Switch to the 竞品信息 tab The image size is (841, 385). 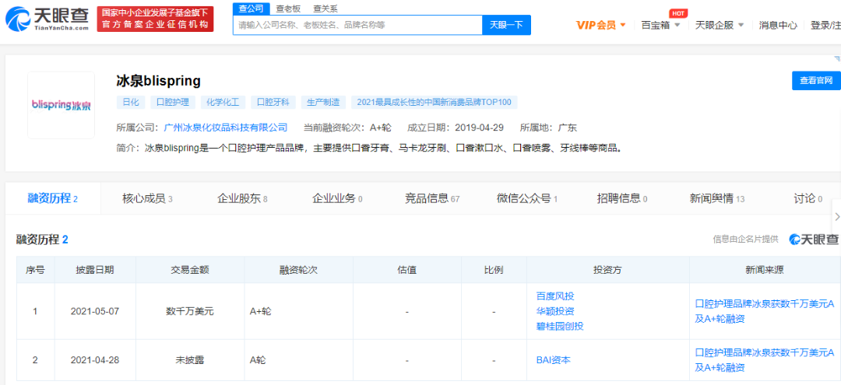click(x=432, y=198)
